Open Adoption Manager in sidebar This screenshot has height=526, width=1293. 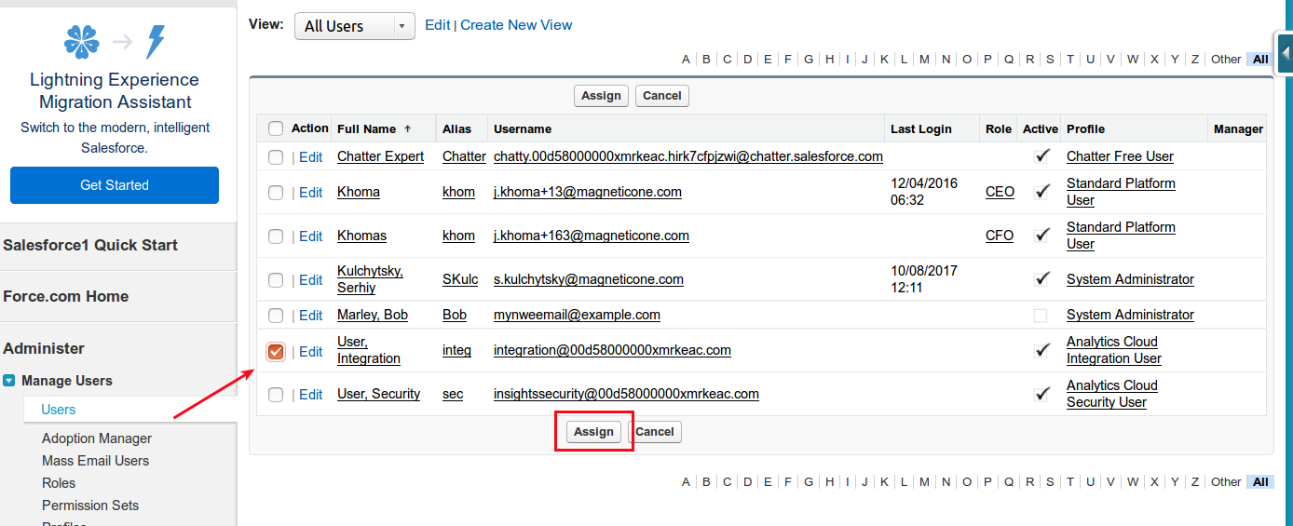[97, 438]
